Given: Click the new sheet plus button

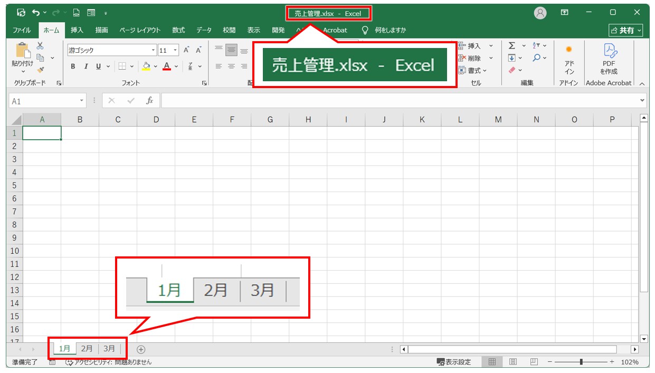Looking at the screenshot, I should (141, 349).
